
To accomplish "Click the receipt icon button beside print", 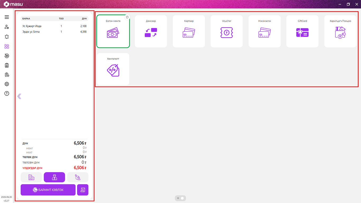I will (83, 190).
